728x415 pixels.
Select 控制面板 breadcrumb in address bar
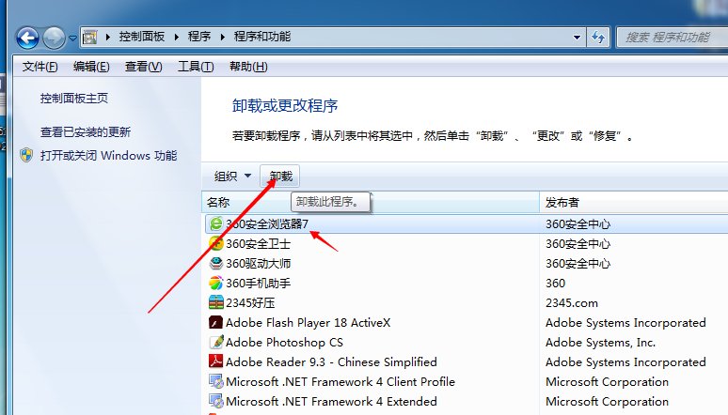(x=142, y=37)
